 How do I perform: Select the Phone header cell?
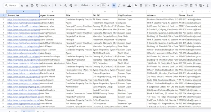[182, 15]
